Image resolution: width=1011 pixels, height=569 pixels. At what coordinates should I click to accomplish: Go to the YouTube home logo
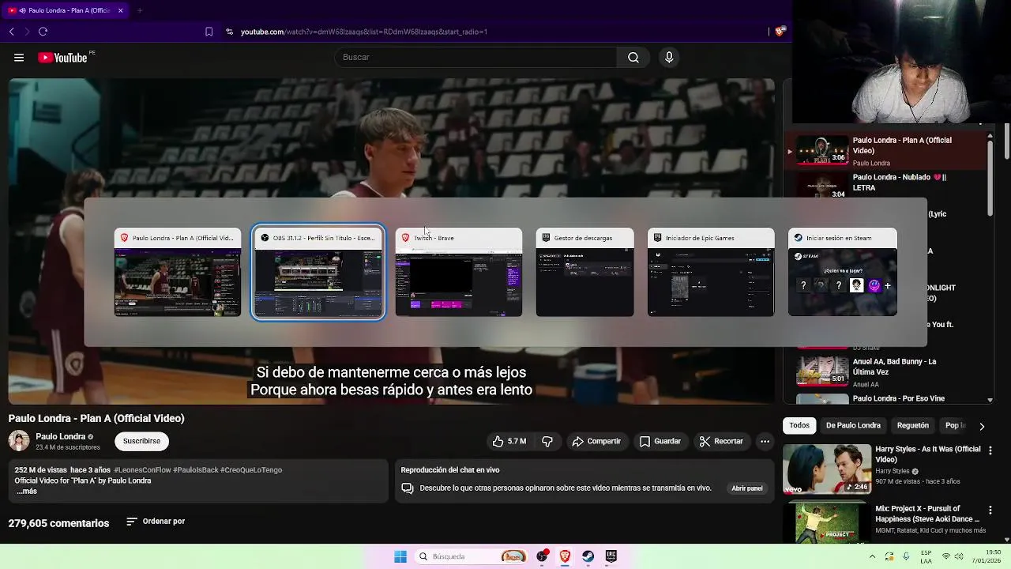(x=63, y=58)
